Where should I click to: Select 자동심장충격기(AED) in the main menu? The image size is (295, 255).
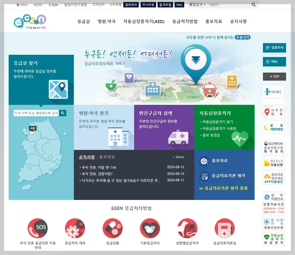pyautogui.click(x=144, y=21)
